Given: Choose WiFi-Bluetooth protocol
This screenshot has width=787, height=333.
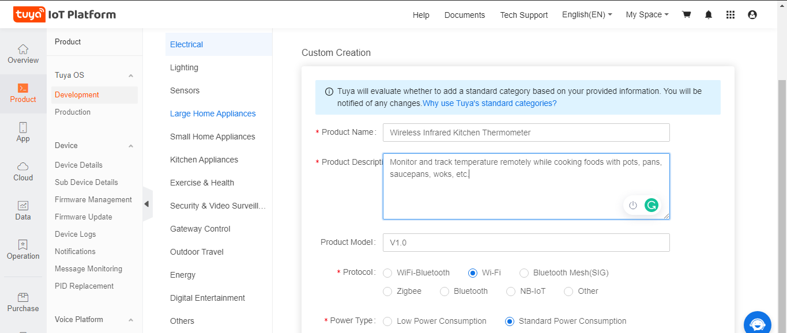Looking at the screenshot, I should click(x=387, y=273).
